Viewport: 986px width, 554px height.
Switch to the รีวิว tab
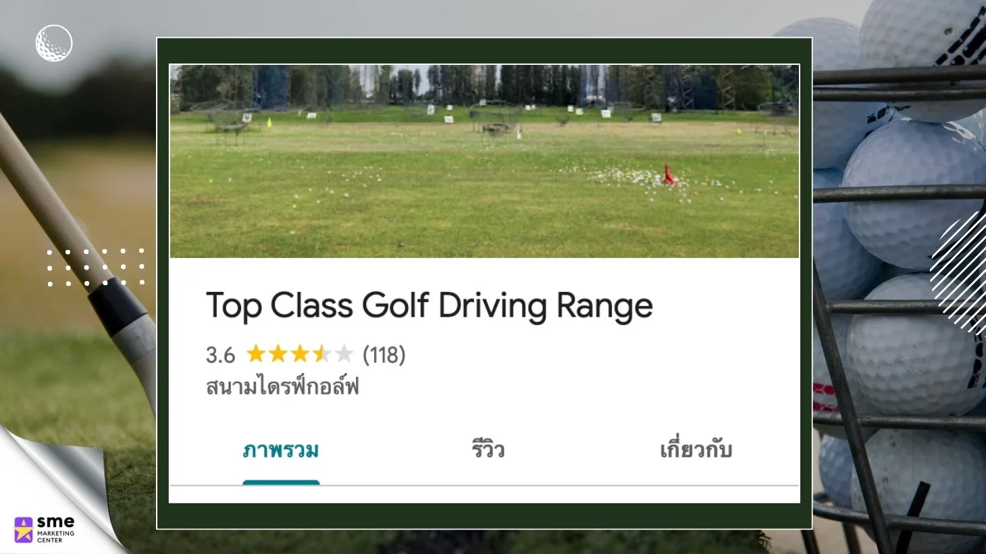click(488, 449)
